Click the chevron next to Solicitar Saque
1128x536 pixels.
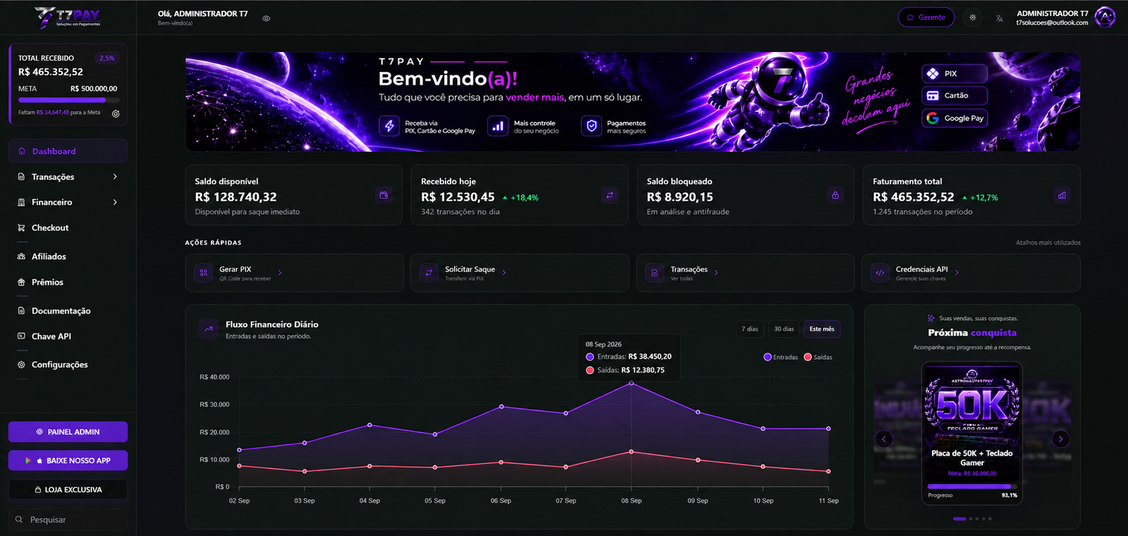(504, 273)
